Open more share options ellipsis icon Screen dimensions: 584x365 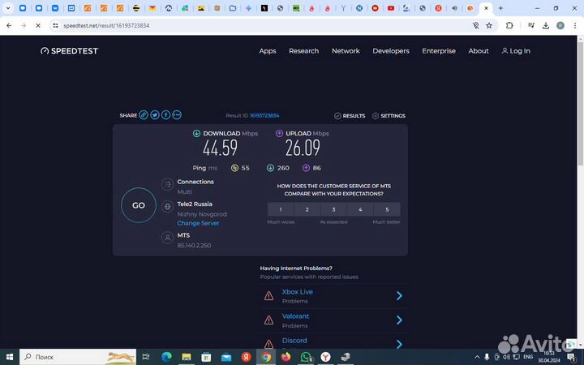[x=177, y=115]
